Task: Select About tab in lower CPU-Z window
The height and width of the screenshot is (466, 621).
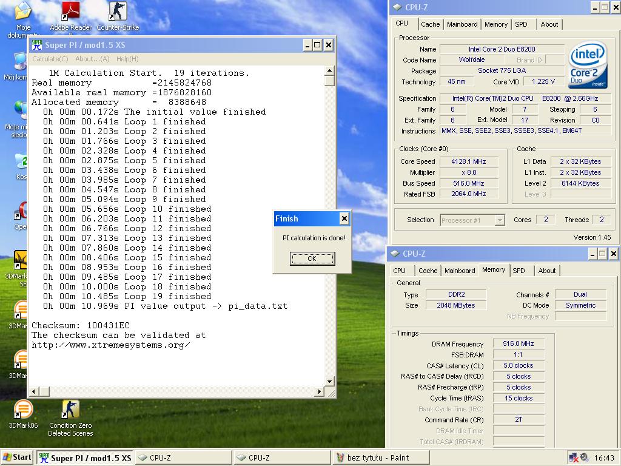Action: coord(546,271)
